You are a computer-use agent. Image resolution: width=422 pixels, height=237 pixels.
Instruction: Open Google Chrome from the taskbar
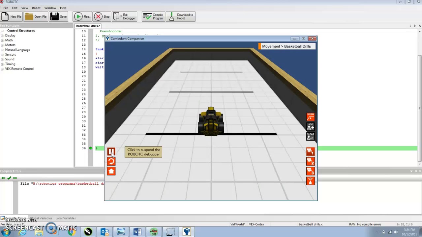(x=71, y=232)
